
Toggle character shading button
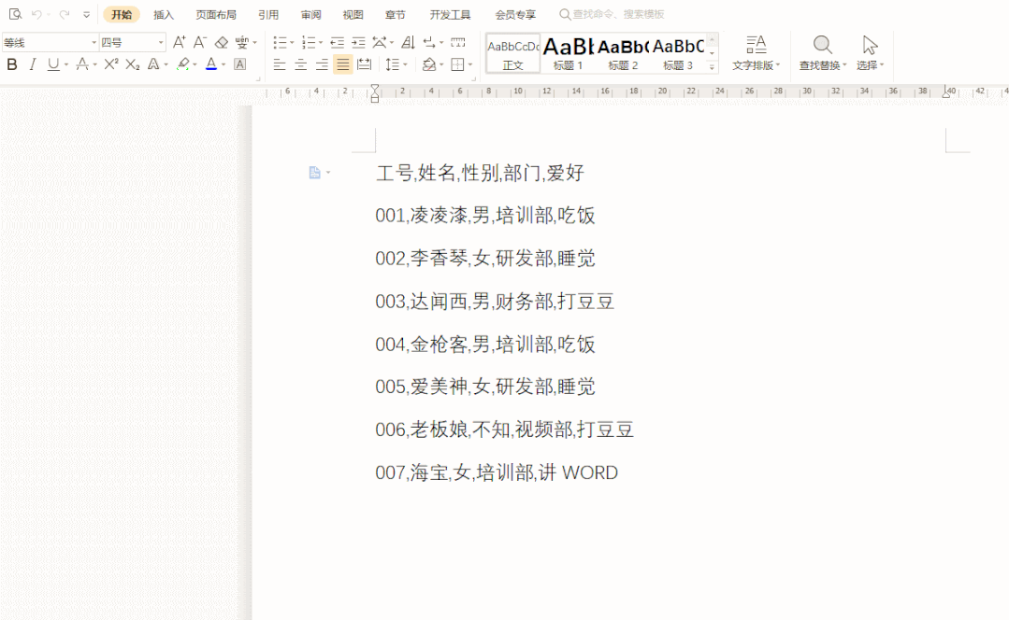(240, 64)
